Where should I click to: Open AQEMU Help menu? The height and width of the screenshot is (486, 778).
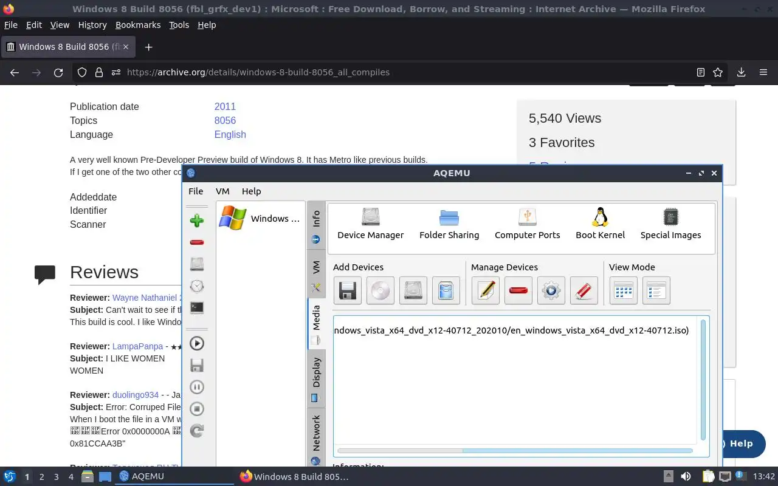251,191
